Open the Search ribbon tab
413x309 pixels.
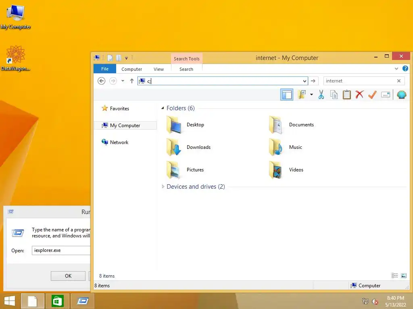coord(186,69)
